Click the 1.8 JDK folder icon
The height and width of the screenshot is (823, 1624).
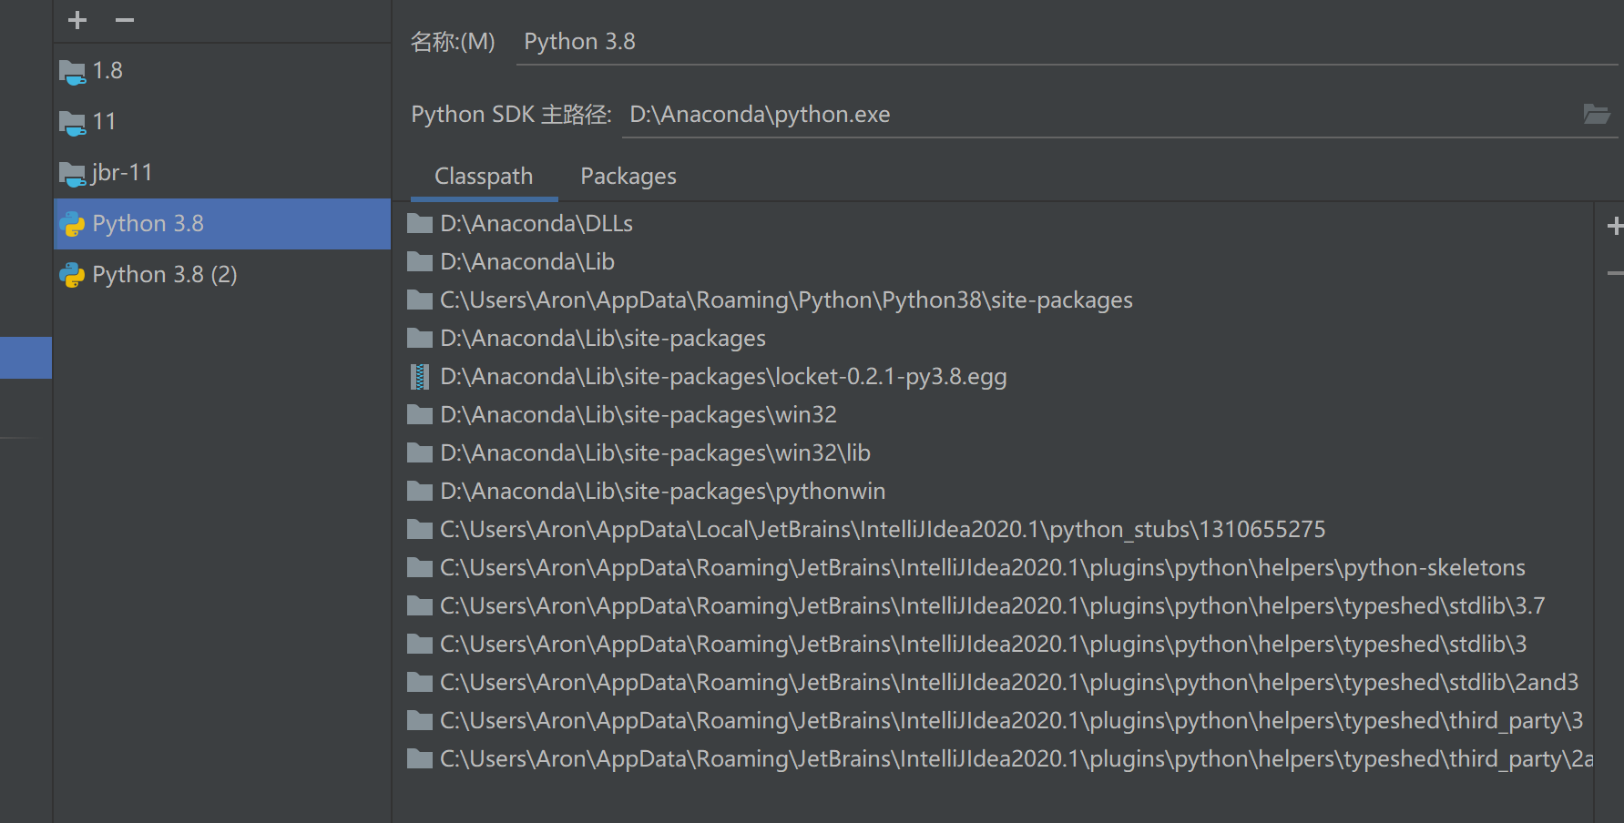[72, 72]
